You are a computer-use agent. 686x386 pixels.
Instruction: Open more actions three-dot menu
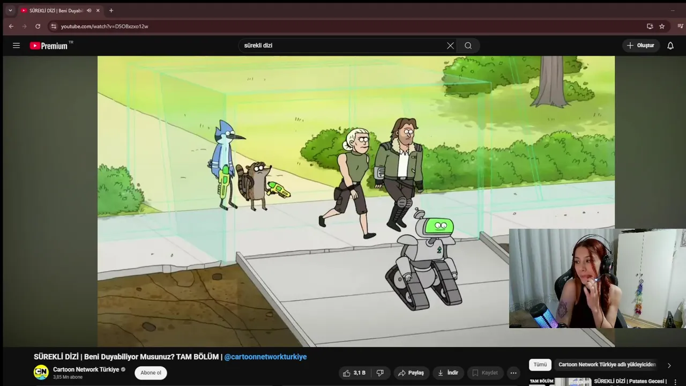coord(513,373)
